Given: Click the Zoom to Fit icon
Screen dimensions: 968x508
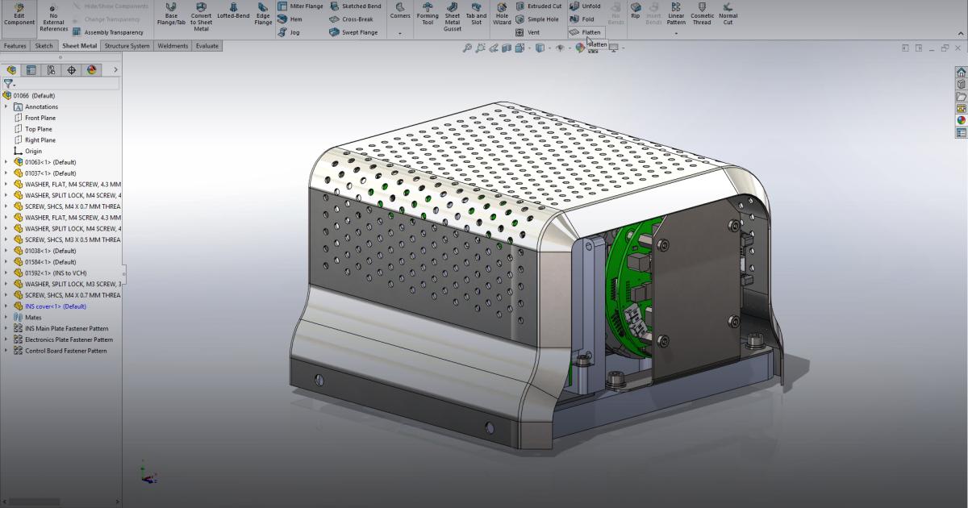Looking at the screenshot, I should pos(468,48).
